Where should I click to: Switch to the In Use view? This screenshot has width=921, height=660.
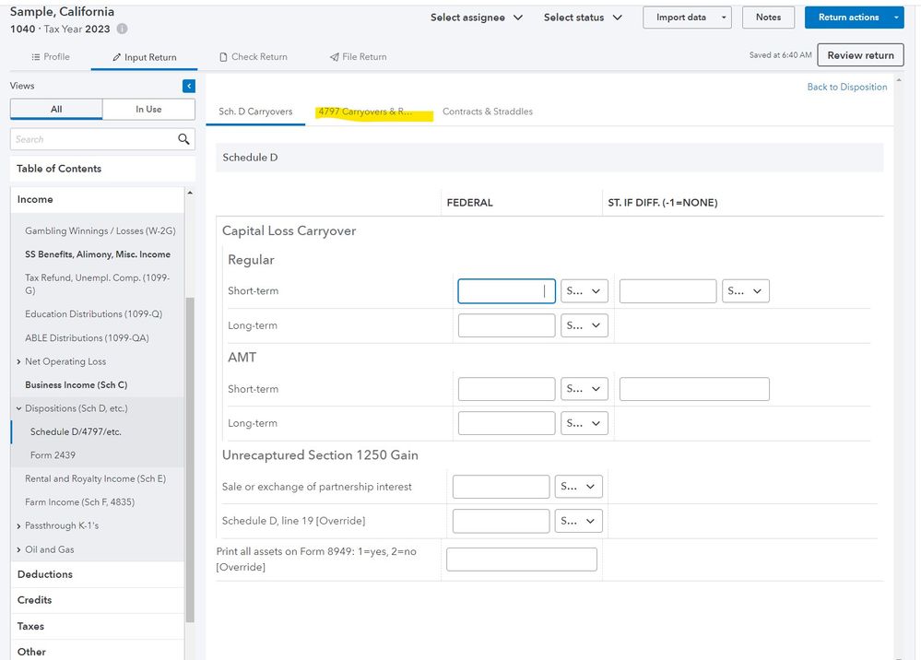point(148,109)
